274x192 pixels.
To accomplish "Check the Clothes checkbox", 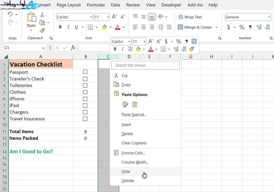I will coord(85,92).
